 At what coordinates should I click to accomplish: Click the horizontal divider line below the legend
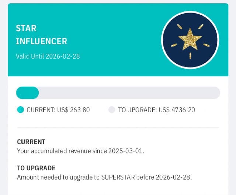click(x=118, y=127)
